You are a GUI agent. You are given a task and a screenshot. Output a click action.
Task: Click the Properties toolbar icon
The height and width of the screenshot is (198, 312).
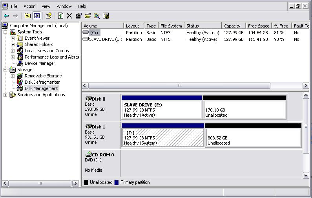coord(78,16)
